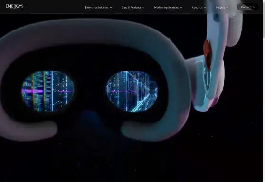The height and width of the screenshot is (182, 265).
Task: Click the arrow next to Data & Analytics
Action: click(143, 8)
